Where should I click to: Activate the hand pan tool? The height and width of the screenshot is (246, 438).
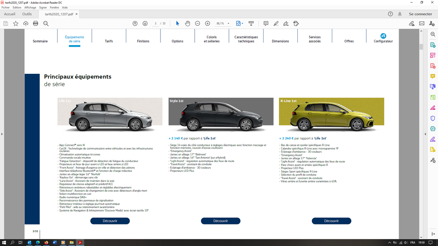pyautogui.click(x=188, y=24)
